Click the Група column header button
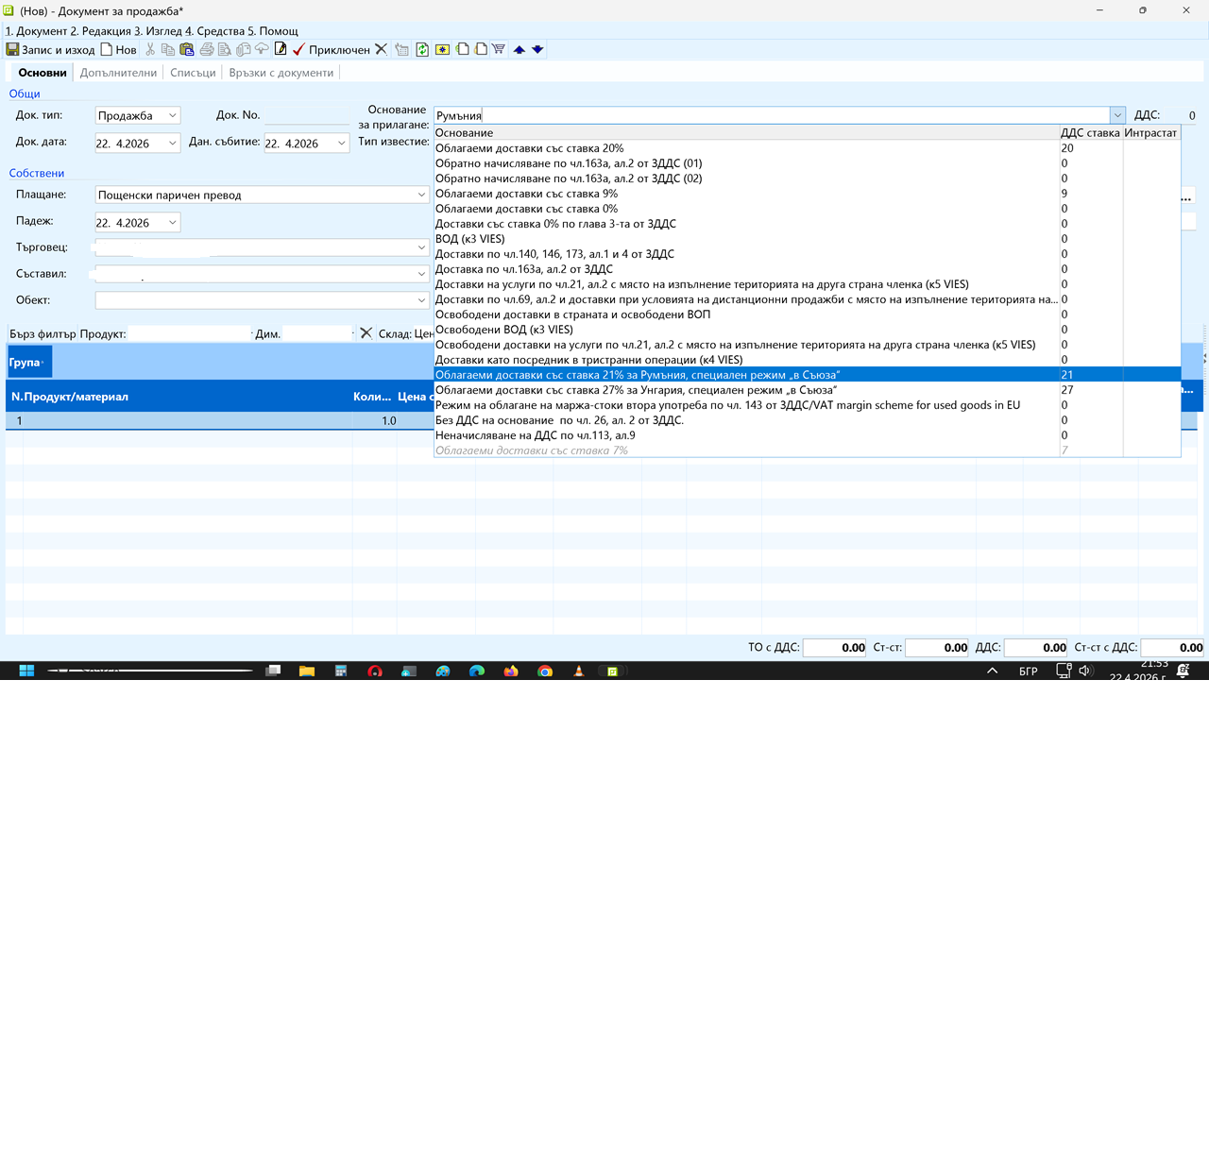The height and width of the screenshot is (1156, 1209). 28,363
